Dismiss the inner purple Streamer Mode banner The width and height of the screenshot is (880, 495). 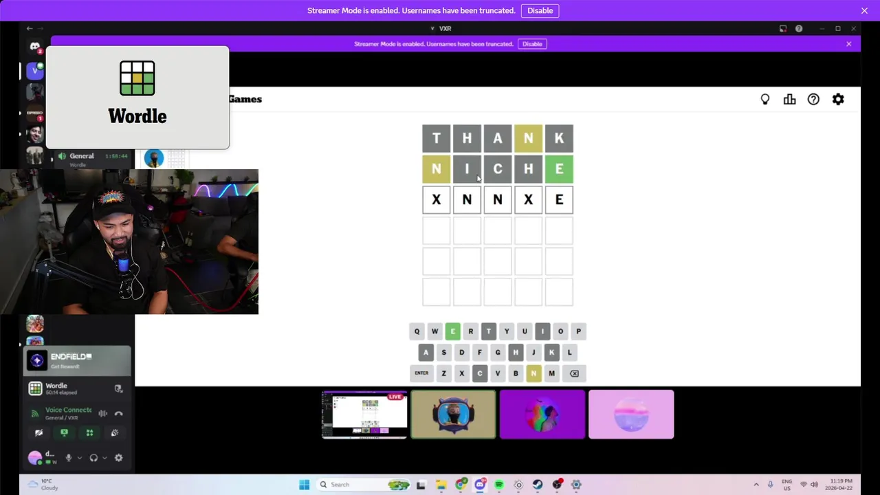click(x=848, y=44)
